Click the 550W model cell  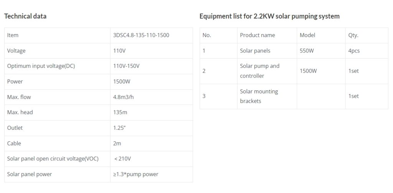coord(321,51)
